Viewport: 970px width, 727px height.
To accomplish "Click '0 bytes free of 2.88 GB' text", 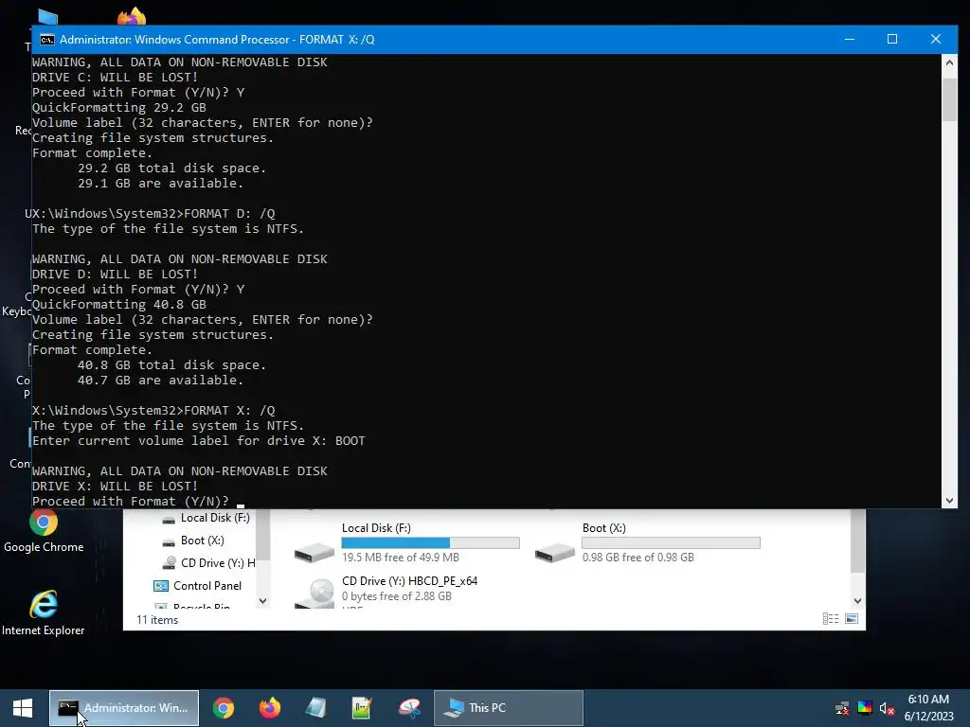I will tap(397, 596).
